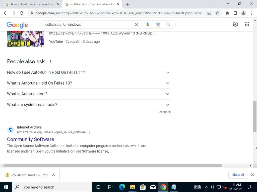Click the address bar URL
Image resolution: width=257 pixels, height=192 pixels.
click(x=120, y=13)
